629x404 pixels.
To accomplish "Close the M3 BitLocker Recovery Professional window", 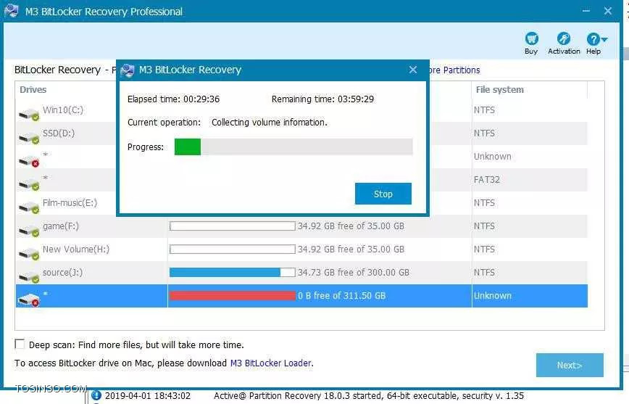I will click(608, 11).
